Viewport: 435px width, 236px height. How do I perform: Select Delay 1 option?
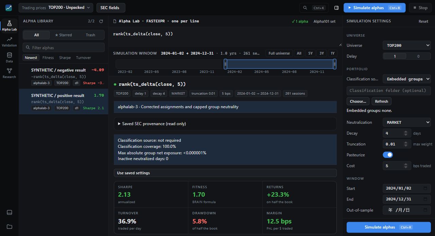(x=395, y=56)
